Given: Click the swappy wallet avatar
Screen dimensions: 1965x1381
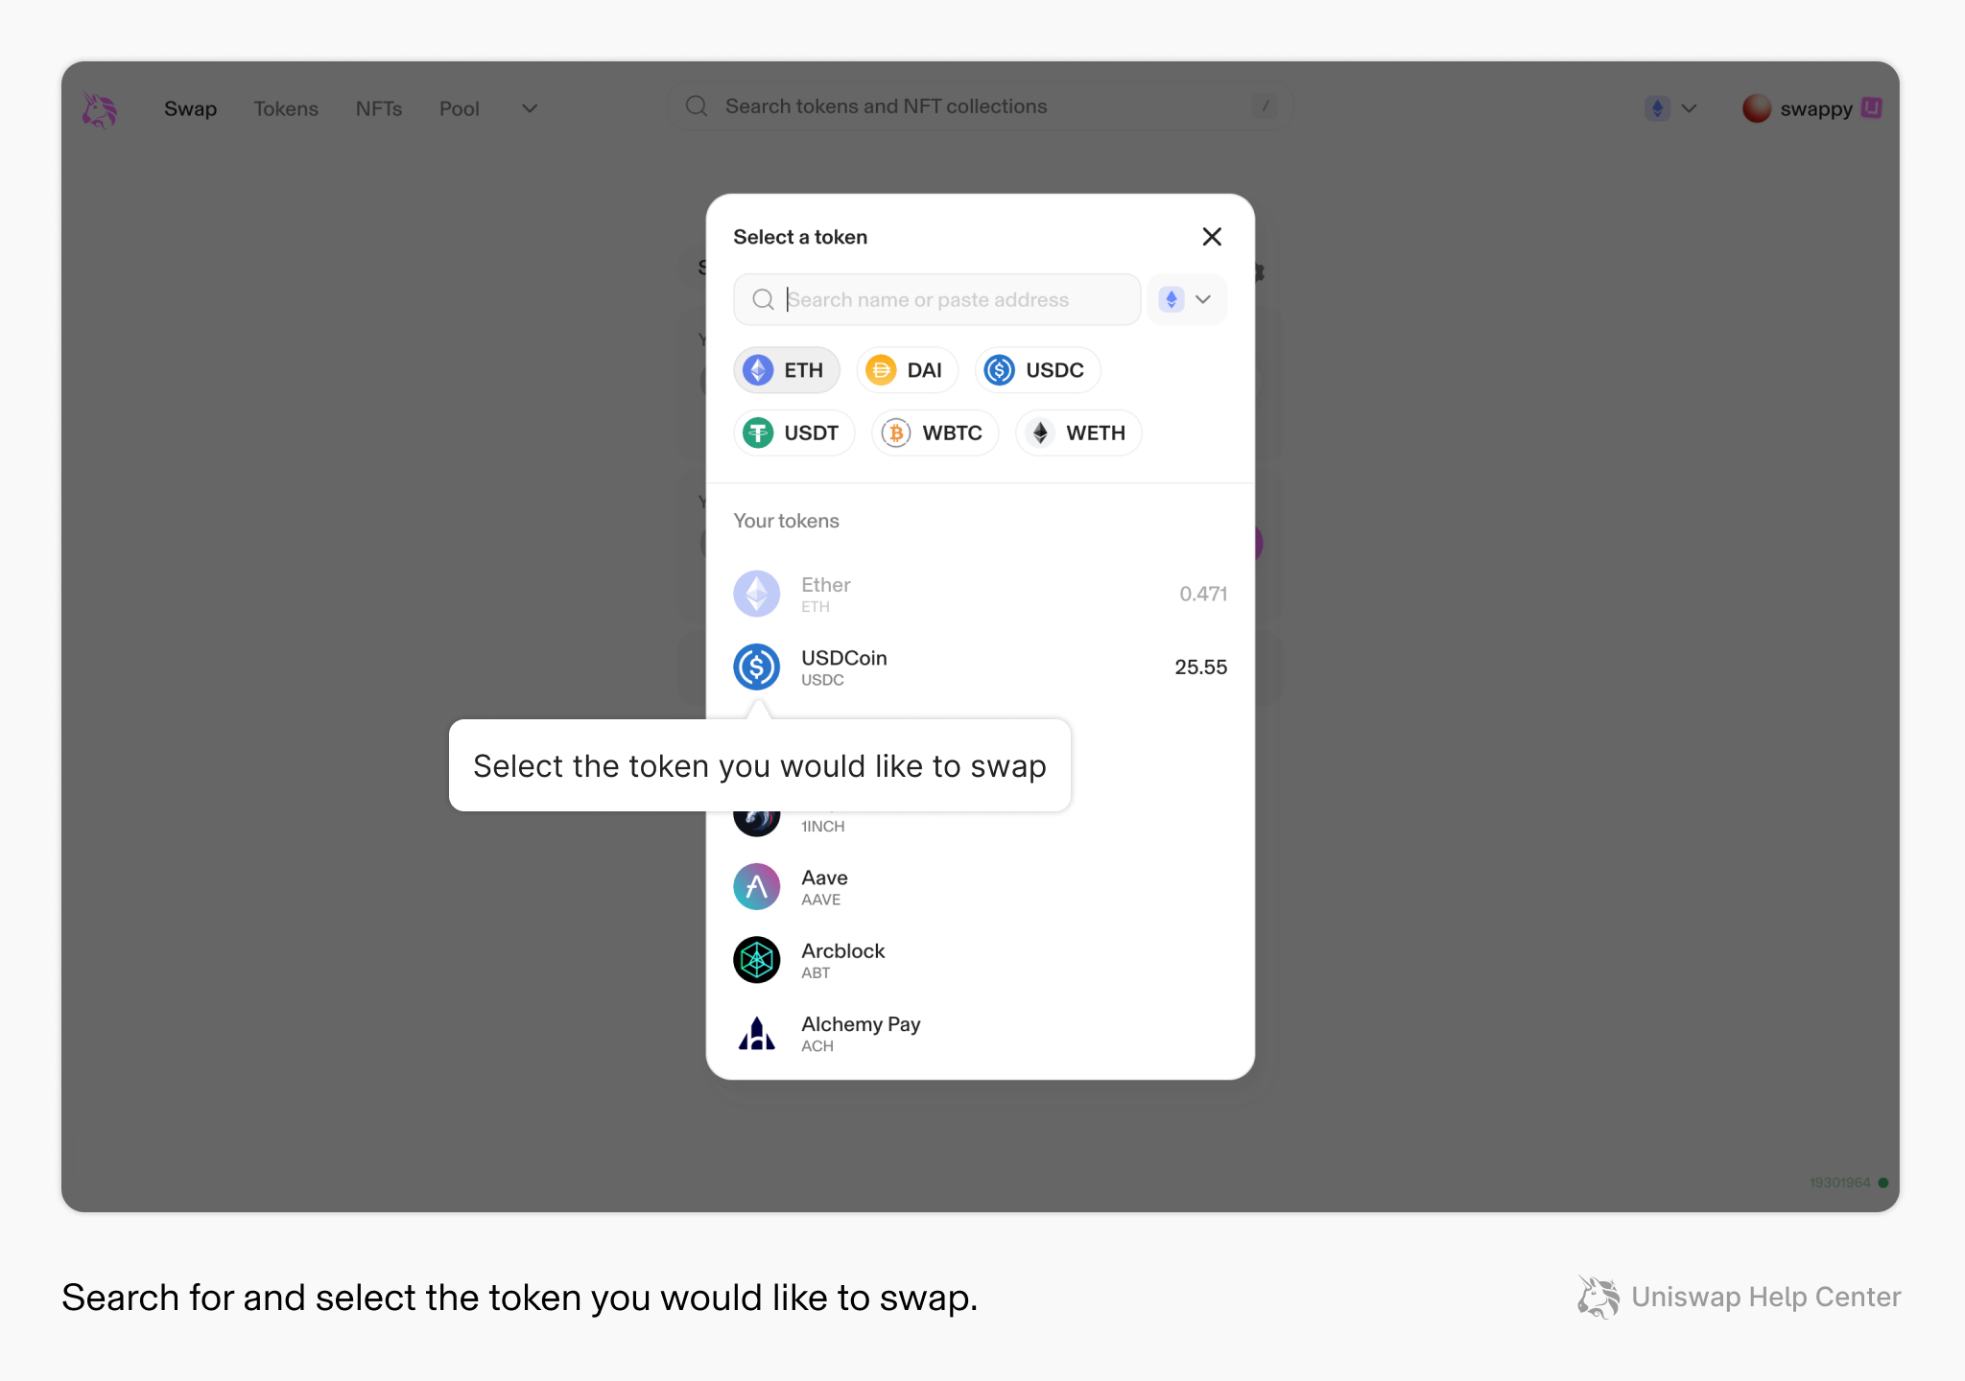Looking at the screenshot, I should tap(1756, 108).
